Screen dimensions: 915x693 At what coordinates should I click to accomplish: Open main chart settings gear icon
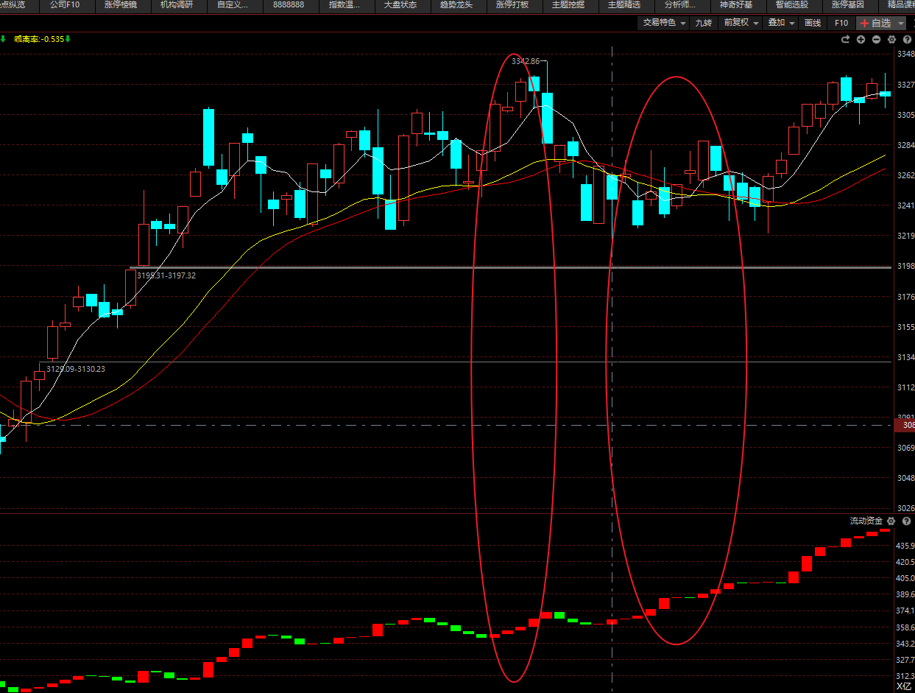[891, 39]
